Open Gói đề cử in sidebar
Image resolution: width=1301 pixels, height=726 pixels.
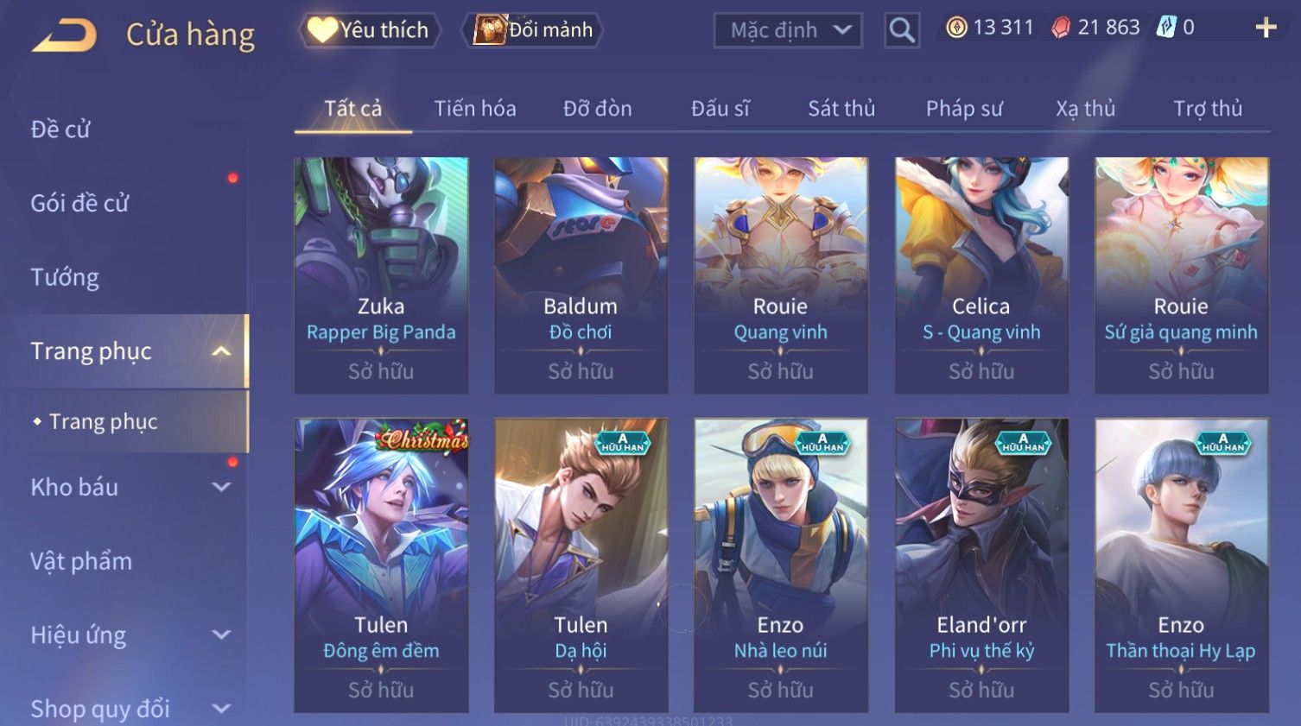[x=79, y=204]
